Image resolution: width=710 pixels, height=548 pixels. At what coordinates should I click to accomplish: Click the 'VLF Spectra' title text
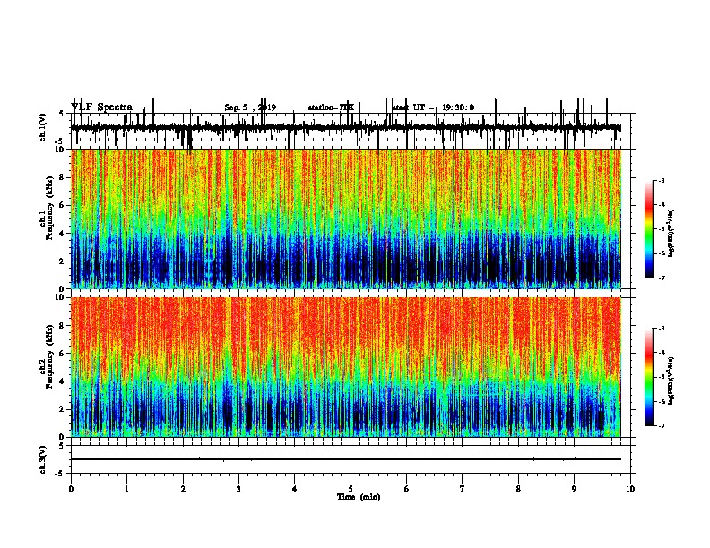(102, 107)
